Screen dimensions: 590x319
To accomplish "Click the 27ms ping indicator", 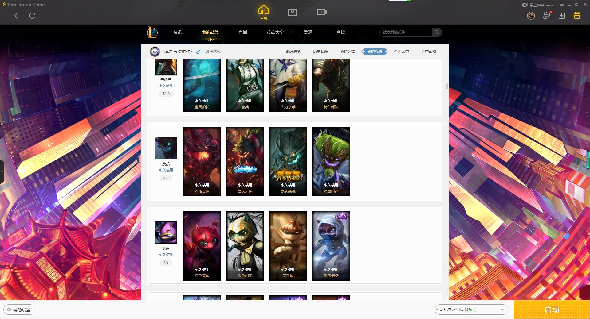I will (x=470, y=309).
